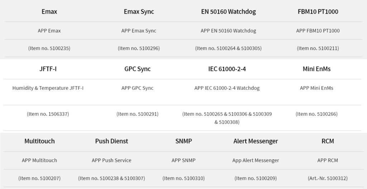Click Art.-Nr. 5100312 under RCM
The image size is (367, 189).
[328, 179]
